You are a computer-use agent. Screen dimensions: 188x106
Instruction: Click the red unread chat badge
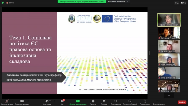coord(64,100)
